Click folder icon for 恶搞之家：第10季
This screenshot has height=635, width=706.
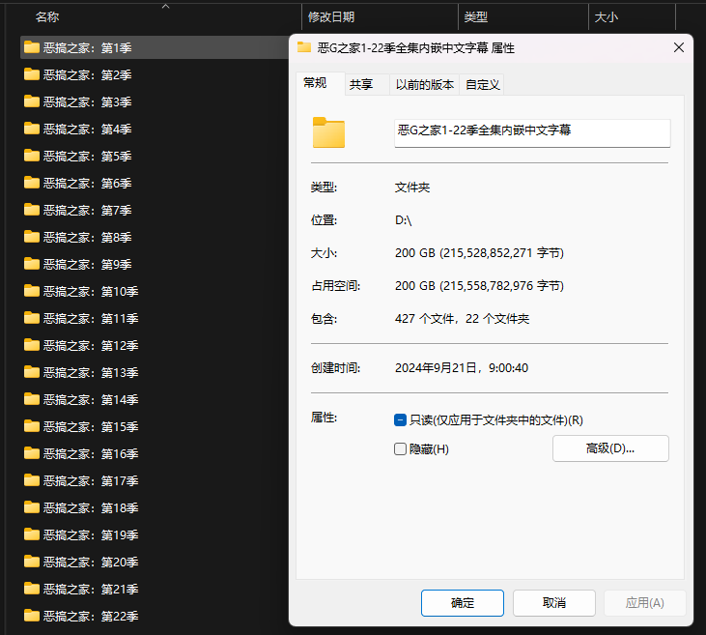(32, 291)
